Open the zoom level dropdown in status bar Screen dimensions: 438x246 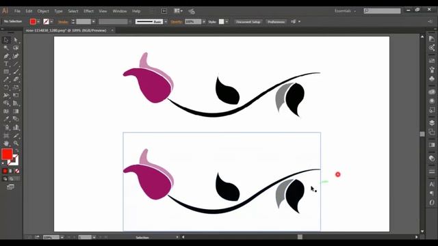coord(62,237)
